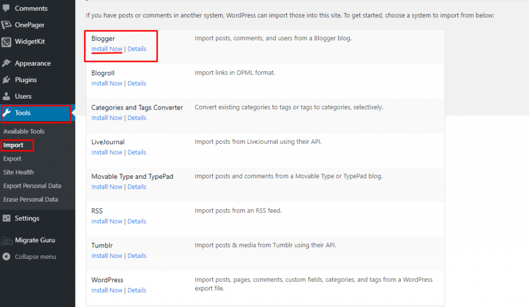Install the Blogroll importer now

point(106,83)
